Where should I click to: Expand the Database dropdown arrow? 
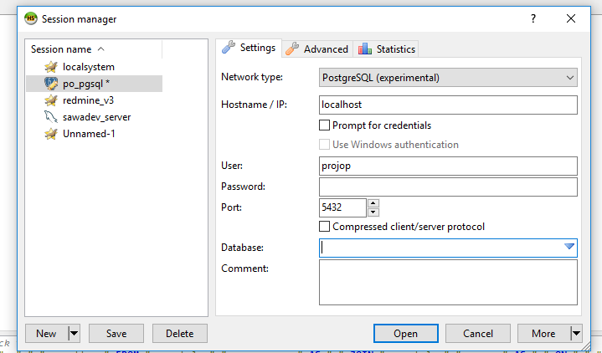pyautogui.click(x=569, y=246)
